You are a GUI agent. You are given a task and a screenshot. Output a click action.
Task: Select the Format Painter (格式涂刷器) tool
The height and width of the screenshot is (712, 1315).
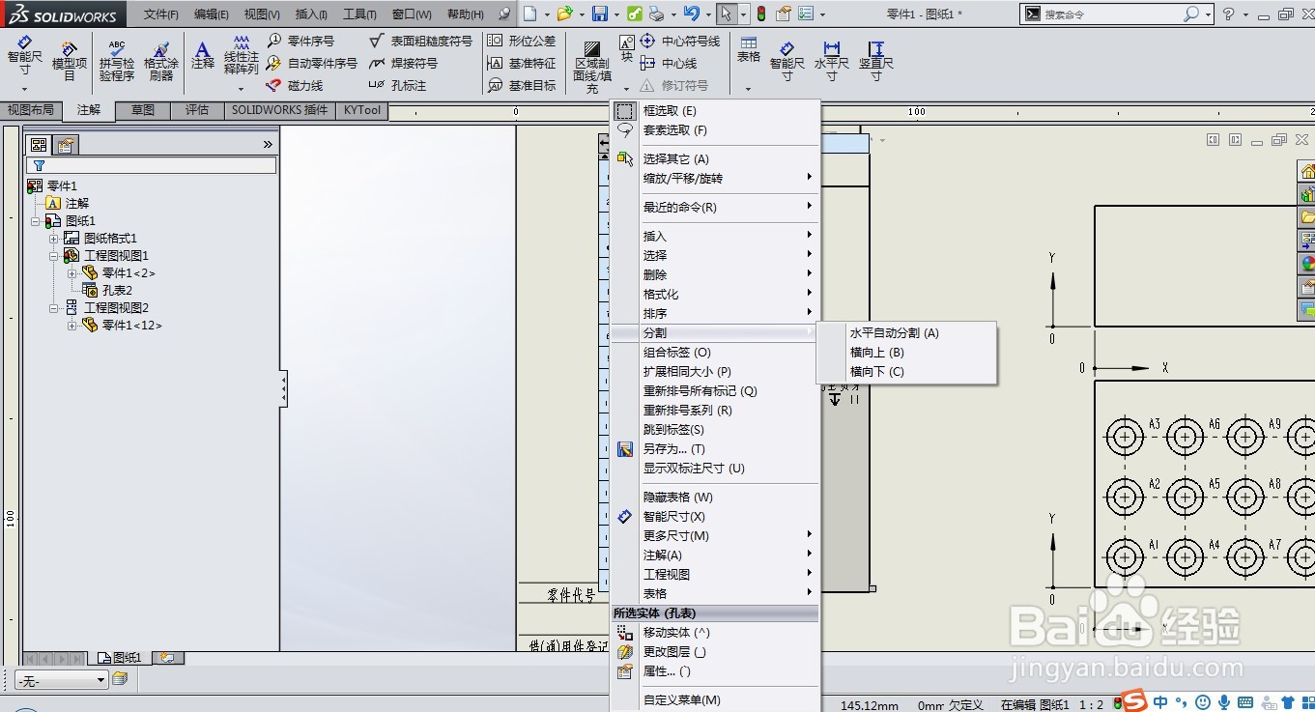(x=161, y=60)
